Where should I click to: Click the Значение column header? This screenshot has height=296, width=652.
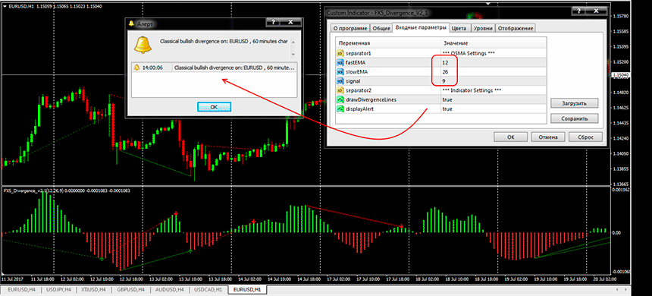(493, 43)
